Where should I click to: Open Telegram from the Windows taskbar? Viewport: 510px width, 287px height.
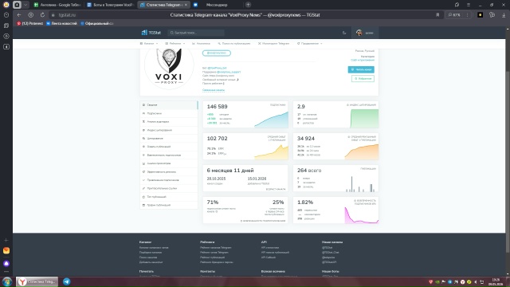point(67,281)
